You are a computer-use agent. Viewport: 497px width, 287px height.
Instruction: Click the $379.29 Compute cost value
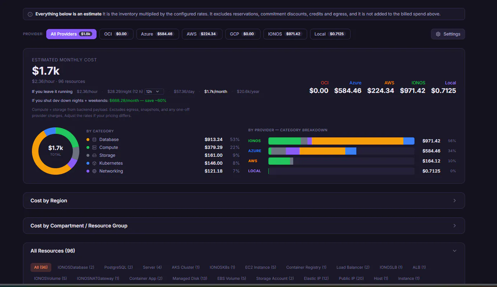coord(214,147)
